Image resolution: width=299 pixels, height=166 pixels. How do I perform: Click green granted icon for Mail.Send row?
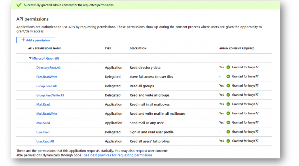point(228,122)
